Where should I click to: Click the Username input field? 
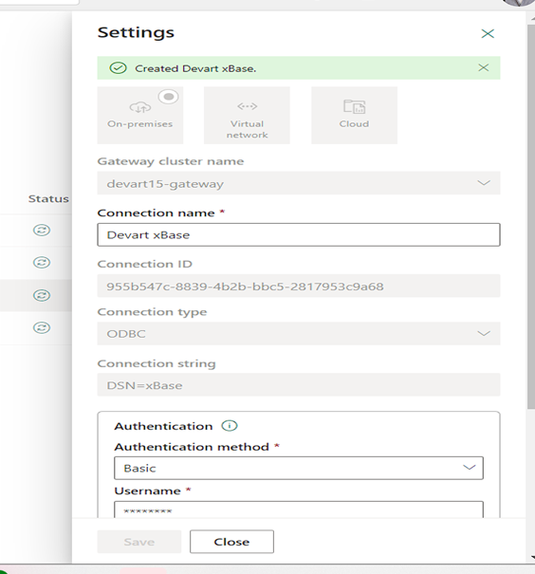click(299, 509)
